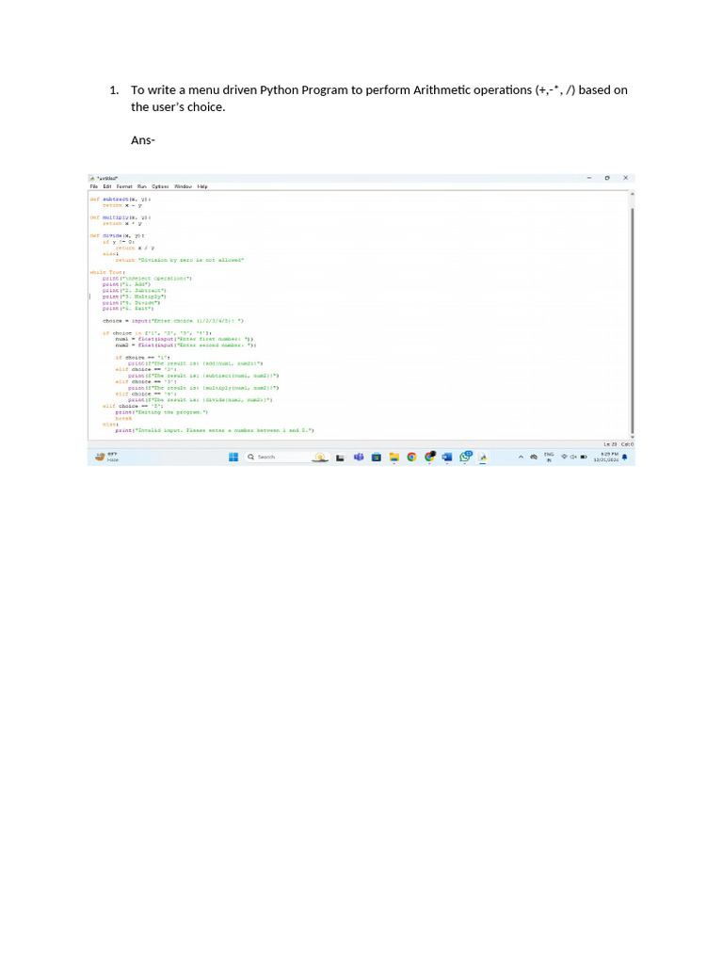Open the Run menu in IDLE

click(x=142, y=186)
